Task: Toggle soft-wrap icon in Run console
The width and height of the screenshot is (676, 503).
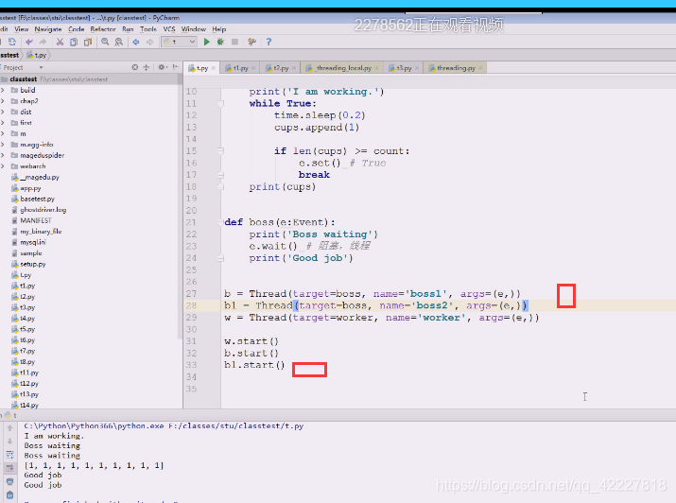Action: pyautogui.click(x=9, y=455)
